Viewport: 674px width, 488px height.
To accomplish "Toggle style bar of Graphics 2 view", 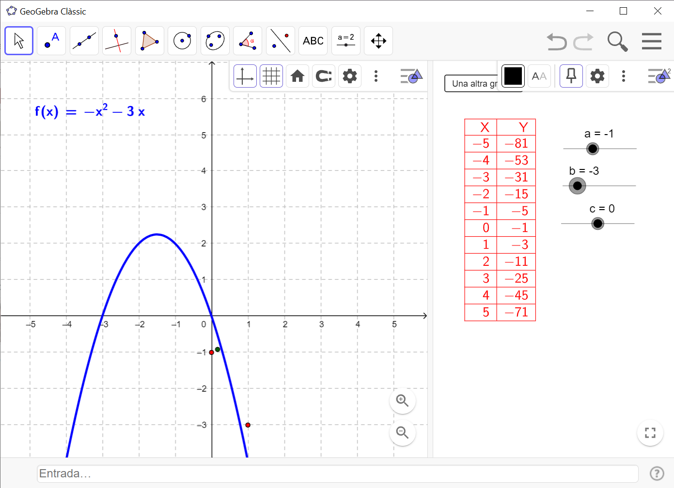I will 659,76.
